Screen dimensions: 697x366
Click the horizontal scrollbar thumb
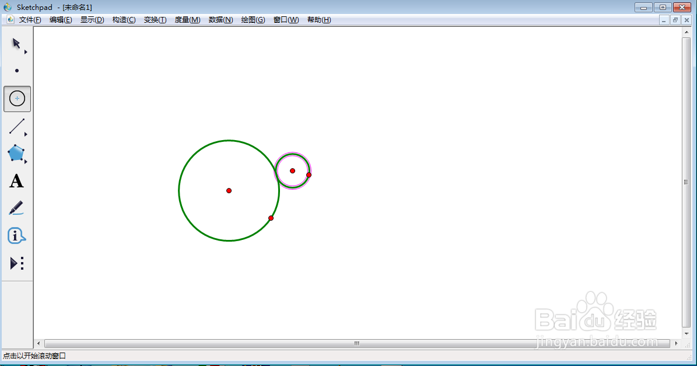coord(356,343)
